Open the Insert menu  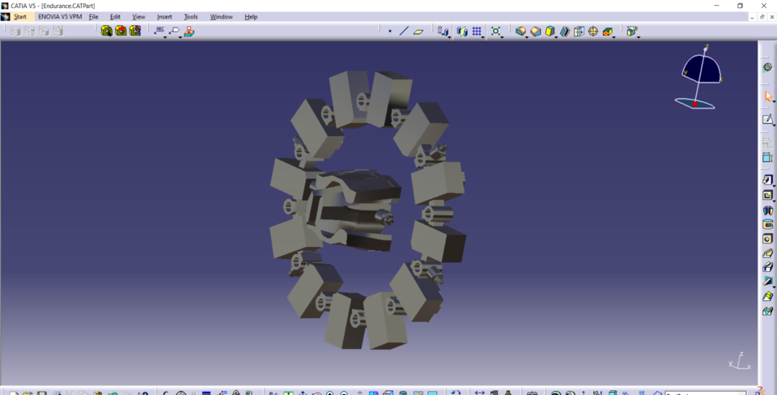(164, 17)
